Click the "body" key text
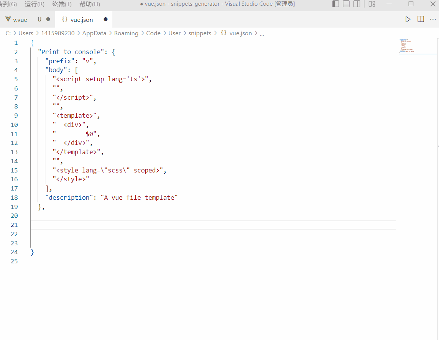This screenshot has width=439, height=340. point(56,70)
